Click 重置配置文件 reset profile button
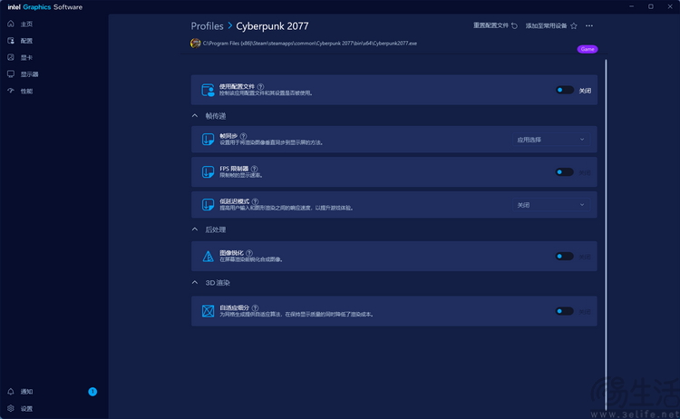The image size is (680, 419). point(495,25)
